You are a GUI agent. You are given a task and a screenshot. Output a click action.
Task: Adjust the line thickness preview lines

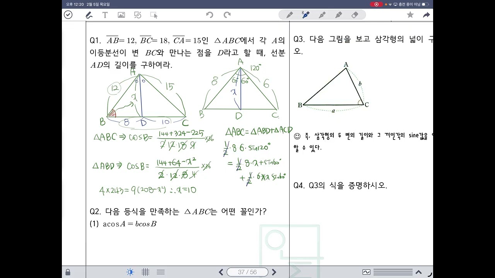coord(393,272)
